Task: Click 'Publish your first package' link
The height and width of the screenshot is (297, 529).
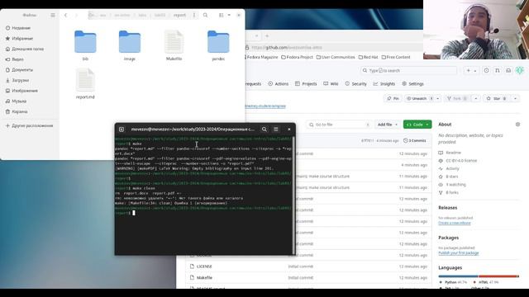Action: tap(459, 253)
